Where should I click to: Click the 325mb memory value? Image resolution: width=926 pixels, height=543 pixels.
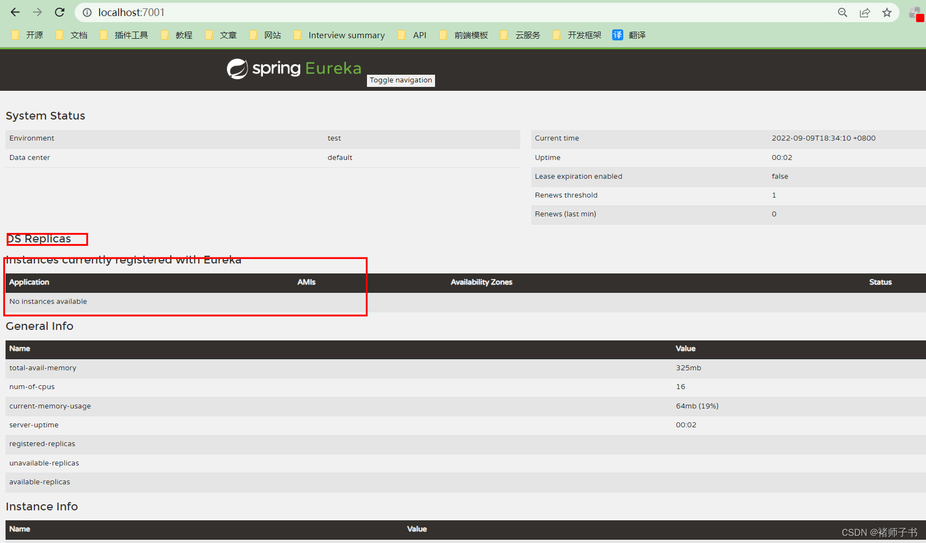click(x=688, y=368)
